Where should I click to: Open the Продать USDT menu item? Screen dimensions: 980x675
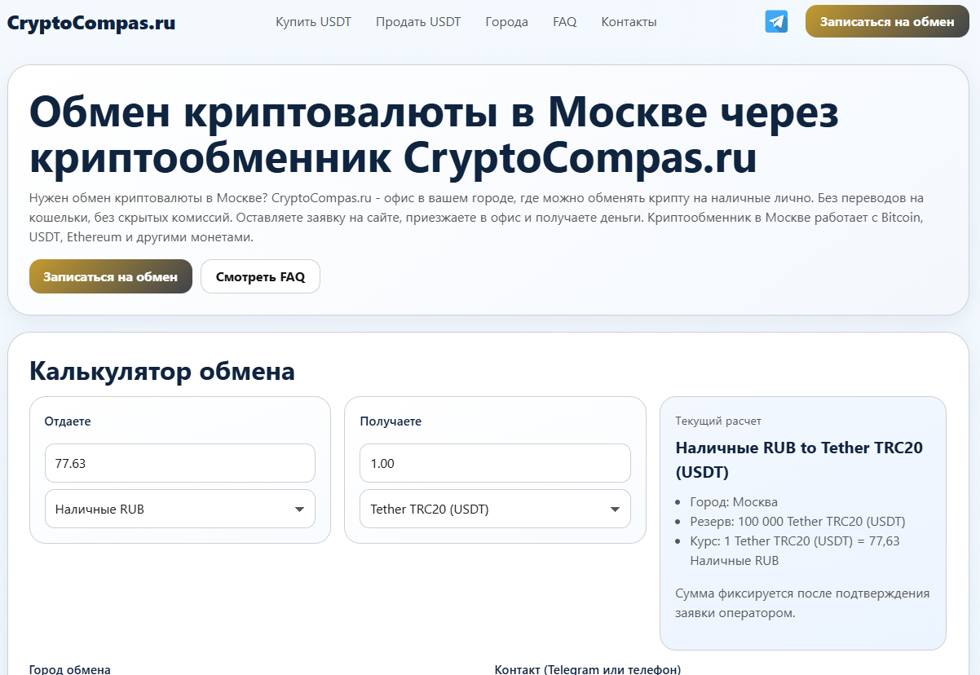coord(418,22)
